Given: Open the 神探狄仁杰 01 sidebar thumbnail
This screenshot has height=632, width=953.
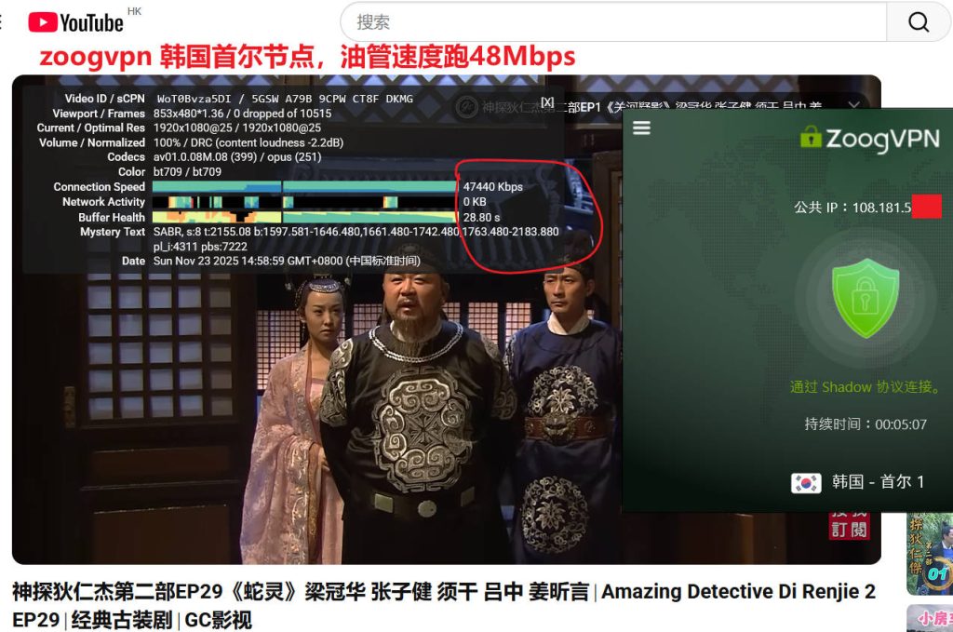Looking at the screenshot, I should (x=931, y=552).
